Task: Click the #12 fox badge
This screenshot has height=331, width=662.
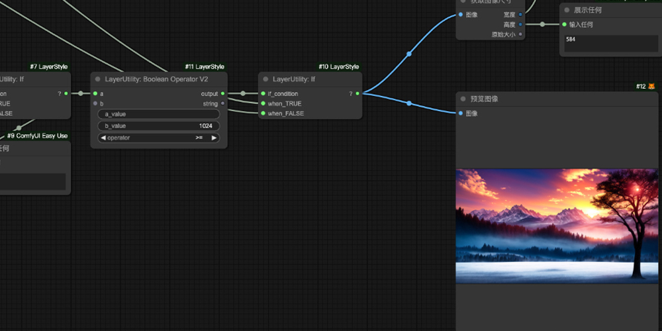Action: coord(645,87)
